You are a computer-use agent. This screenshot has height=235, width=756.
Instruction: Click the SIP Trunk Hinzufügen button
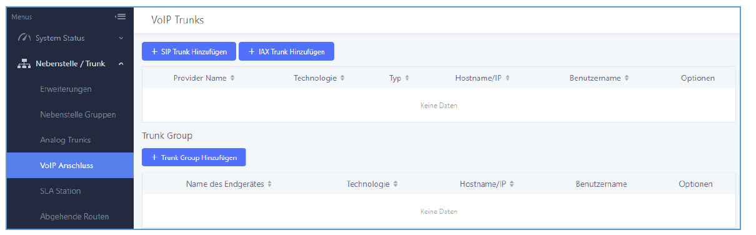tap(189, 51)
